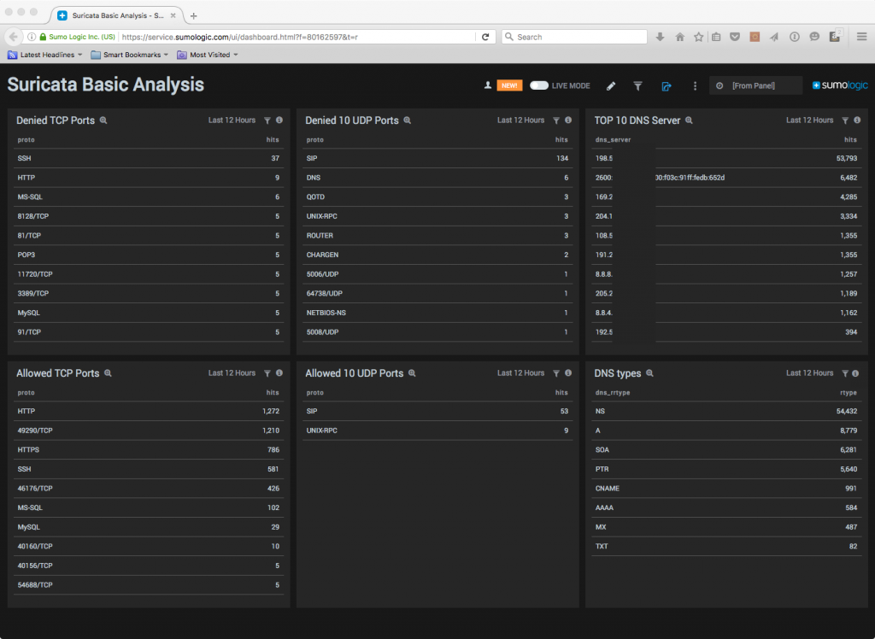875x639 pixels.
Task: Click filter icon on Allowed TCP Ports panel
Action: click(x=267, y=373)
